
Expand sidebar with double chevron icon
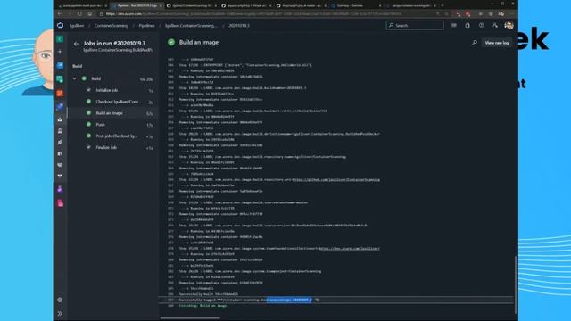[x=60, y=313]
